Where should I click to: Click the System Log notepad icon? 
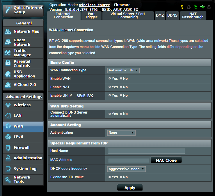pyautogui.click(x=8, y=169)
